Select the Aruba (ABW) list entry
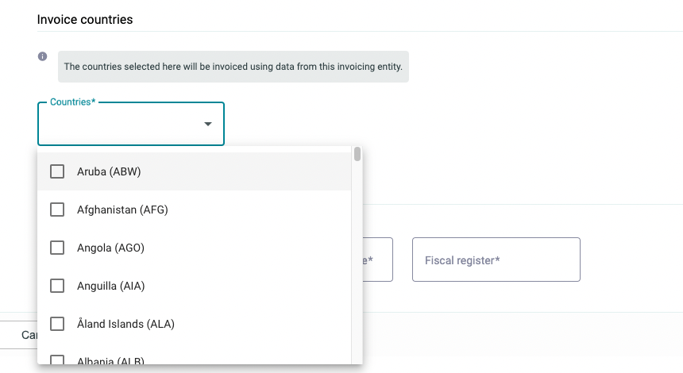Screen dimensions: 683x373 pyautogui.click(x=195, y=171)
